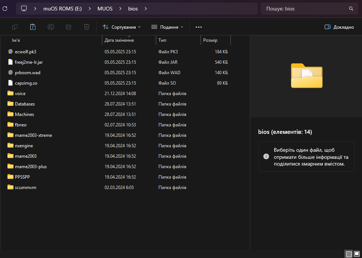Click the Rename icon in toolbar
The width and height of the screenshot is (362, 258).
click(51, 27)
